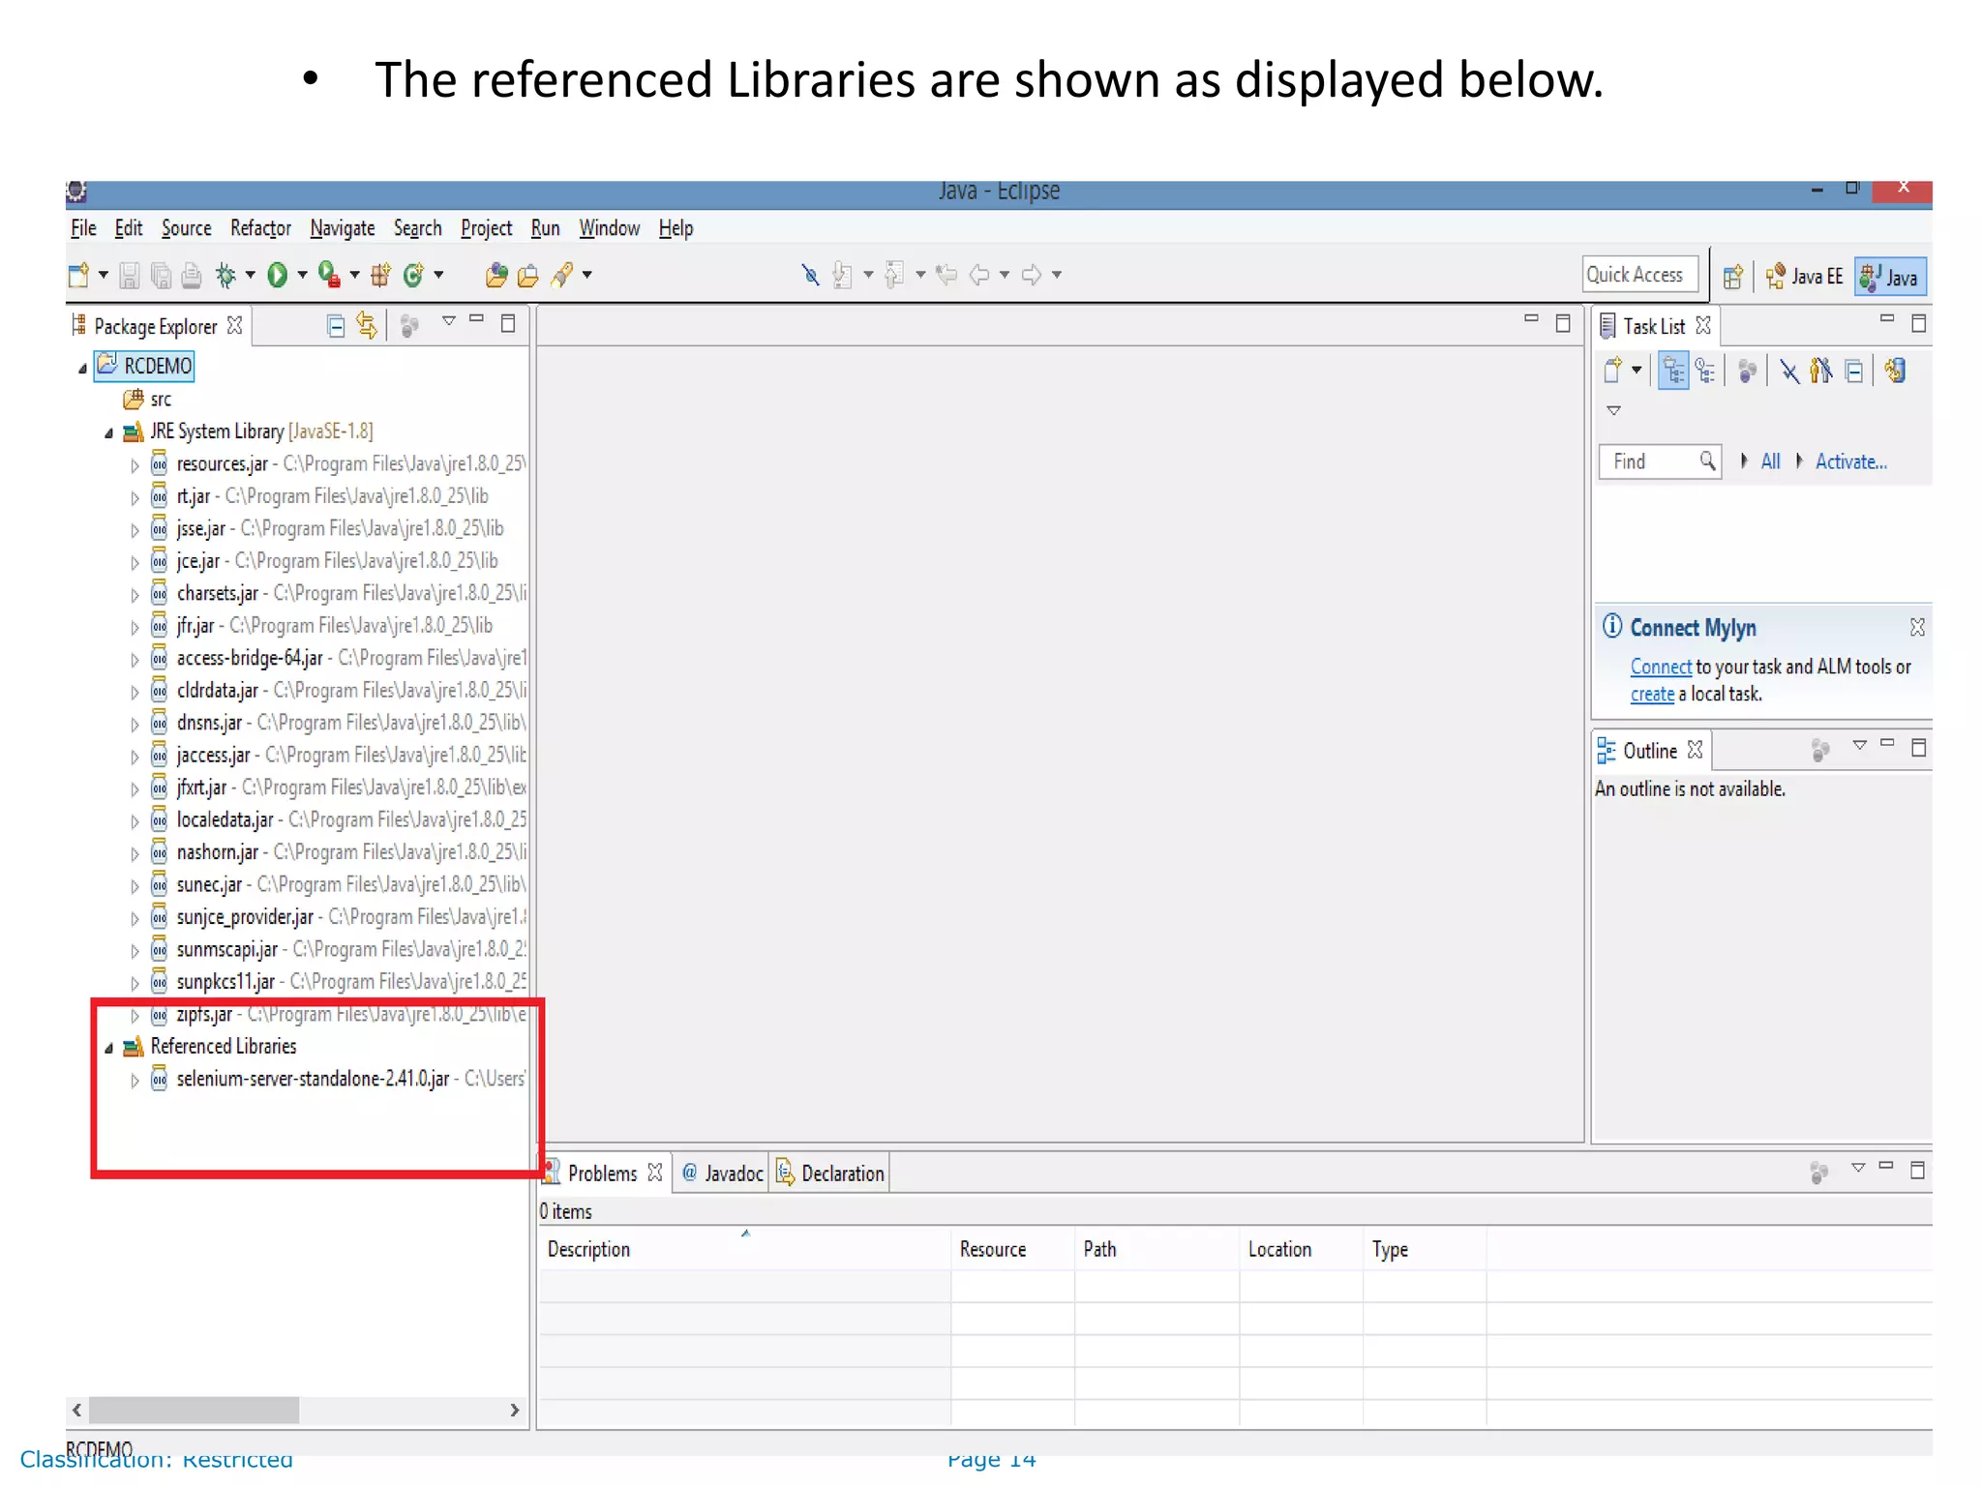The height and width of the screenshot is (1486, 1982).
Task: Toggle Link with Editor in Package Explorer
Action: click(x=367, y=326)
